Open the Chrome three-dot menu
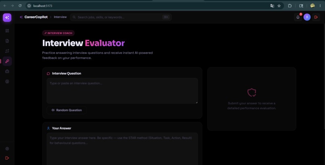The width and height of the screenshot is (325, 165). click(320, 6)
